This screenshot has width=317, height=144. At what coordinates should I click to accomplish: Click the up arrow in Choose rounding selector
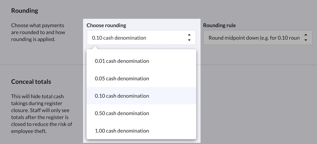(x=189, y=35)
